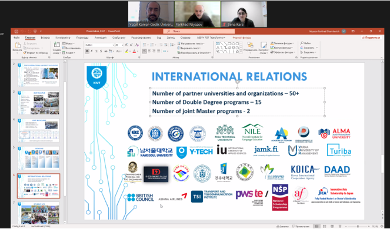Start slideshow from status bar icon
Screen dimensions: 390x229
coord(339,226)
